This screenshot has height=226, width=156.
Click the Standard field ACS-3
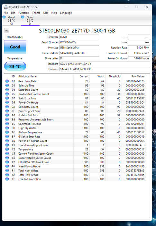[105, 64]
